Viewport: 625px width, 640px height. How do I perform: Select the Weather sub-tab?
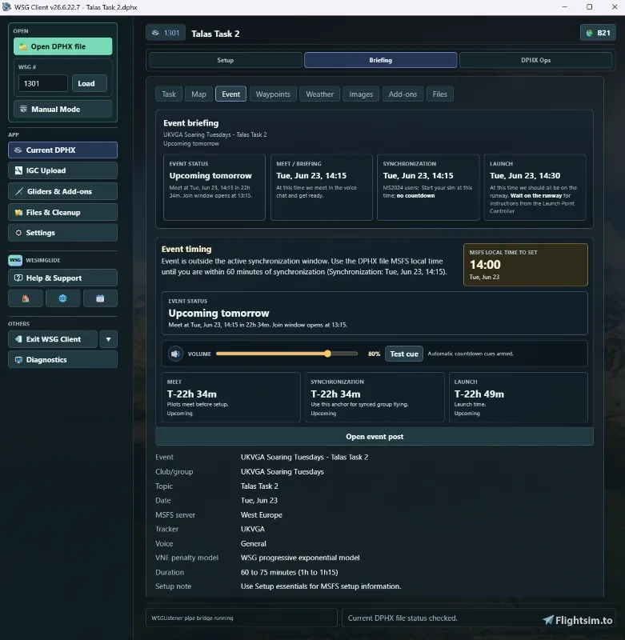(x=319, y=94)
